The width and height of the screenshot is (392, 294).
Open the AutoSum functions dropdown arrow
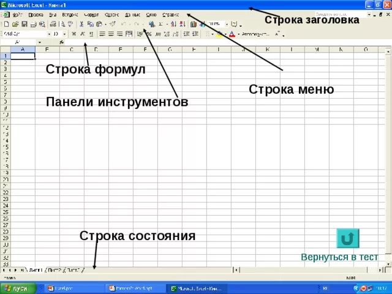point(167,24)
